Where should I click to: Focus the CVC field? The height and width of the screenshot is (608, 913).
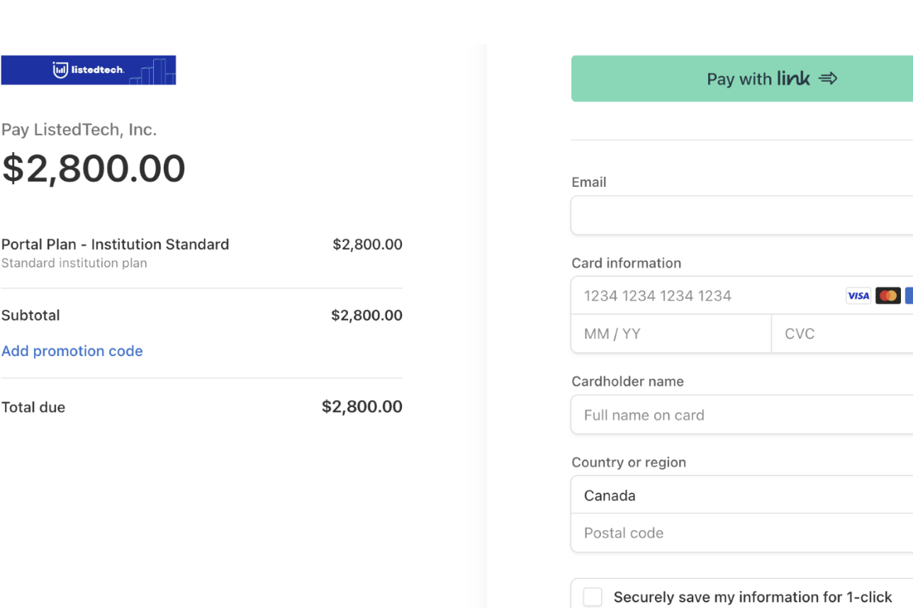842,334
